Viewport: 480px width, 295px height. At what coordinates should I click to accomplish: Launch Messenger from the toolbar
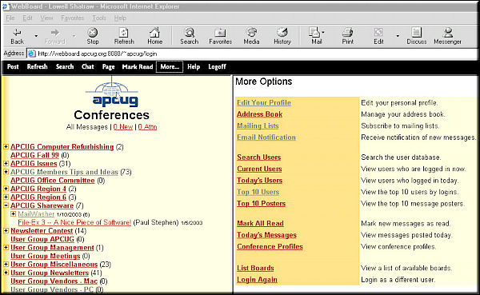coord(447,36)
